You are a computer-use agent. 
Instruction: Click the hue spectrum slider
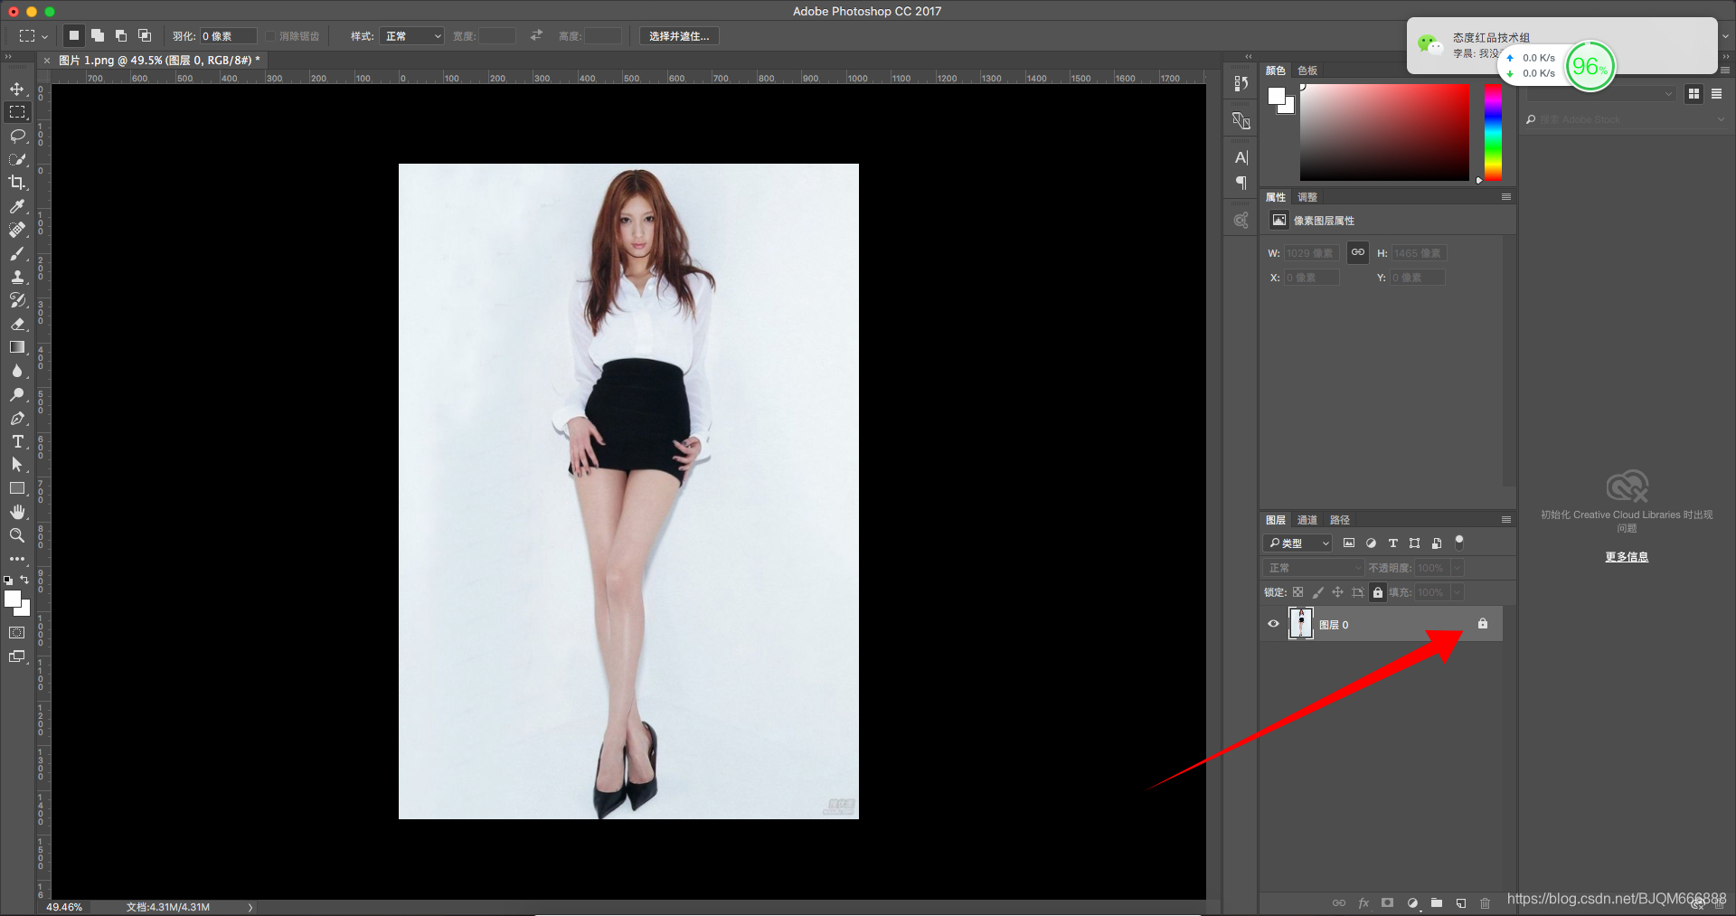click(1493, 132)
